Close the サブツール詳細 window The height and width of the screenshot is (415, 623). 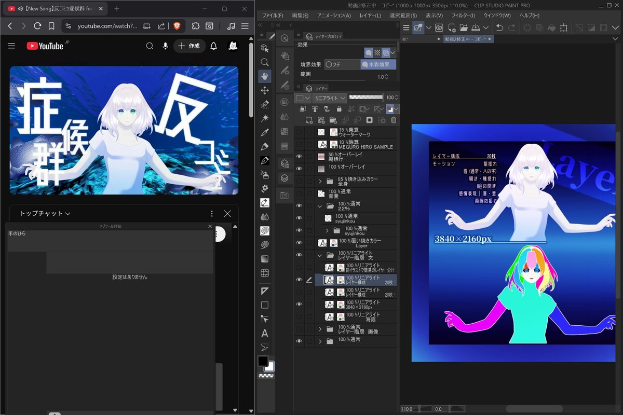tap(210, 226)
